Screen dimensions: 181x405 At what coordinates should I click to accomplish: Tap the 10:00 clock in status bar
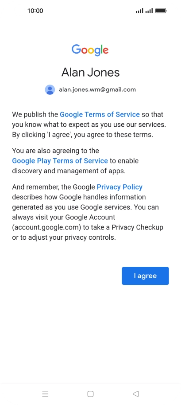tap(35, 11)
